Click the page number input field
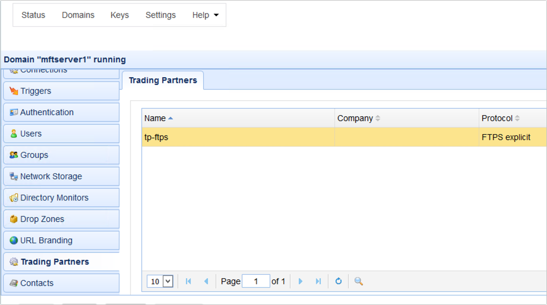The height and width of the screenshot is (305, 547). (256, 281)
